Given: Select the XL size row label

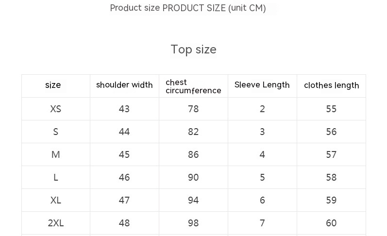Looking at the screenshot, I should (x=55, y=200).
